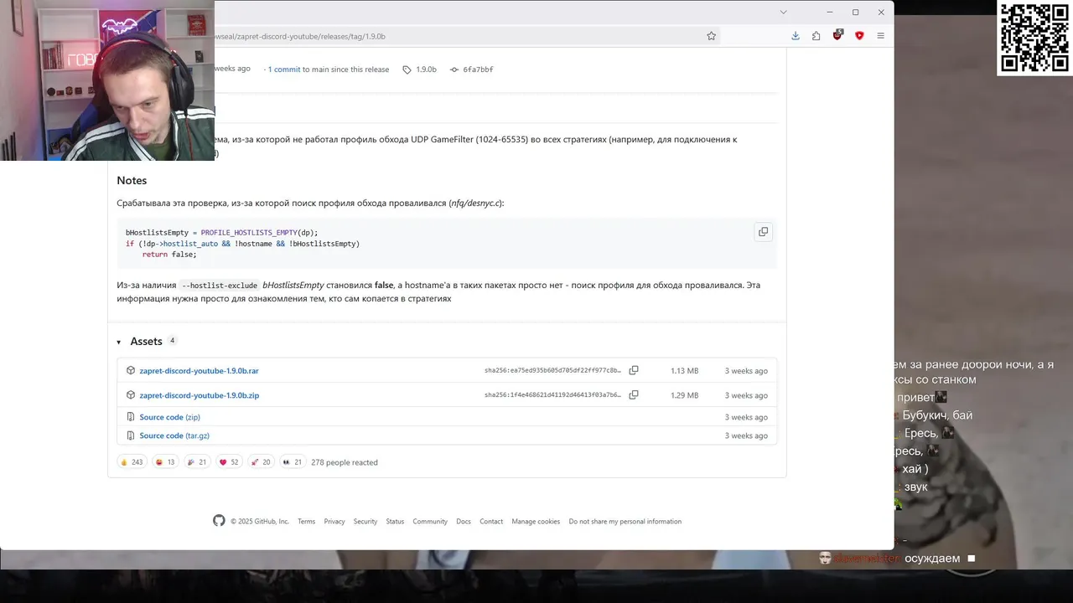This screenshot has height=603, width=1073.
Task: Click the package icon of the .zip asset
Action: point(131,394)
